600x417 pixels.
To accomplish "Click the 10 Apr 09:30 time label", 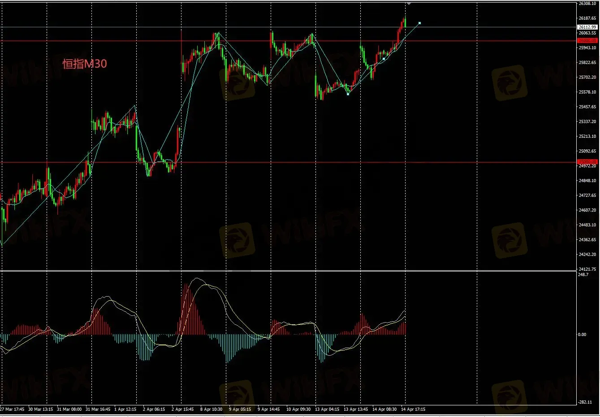I will click(x=298, y=409).
